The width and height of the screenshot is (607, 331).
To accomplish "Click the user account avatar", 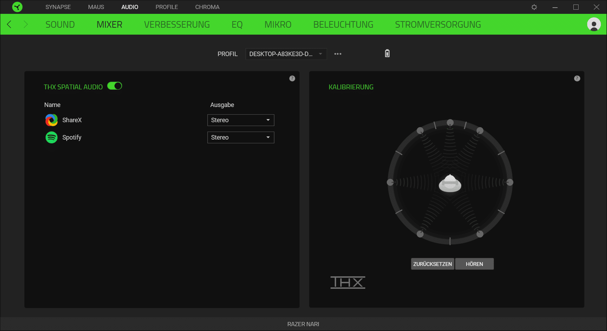I will point(593,24).
